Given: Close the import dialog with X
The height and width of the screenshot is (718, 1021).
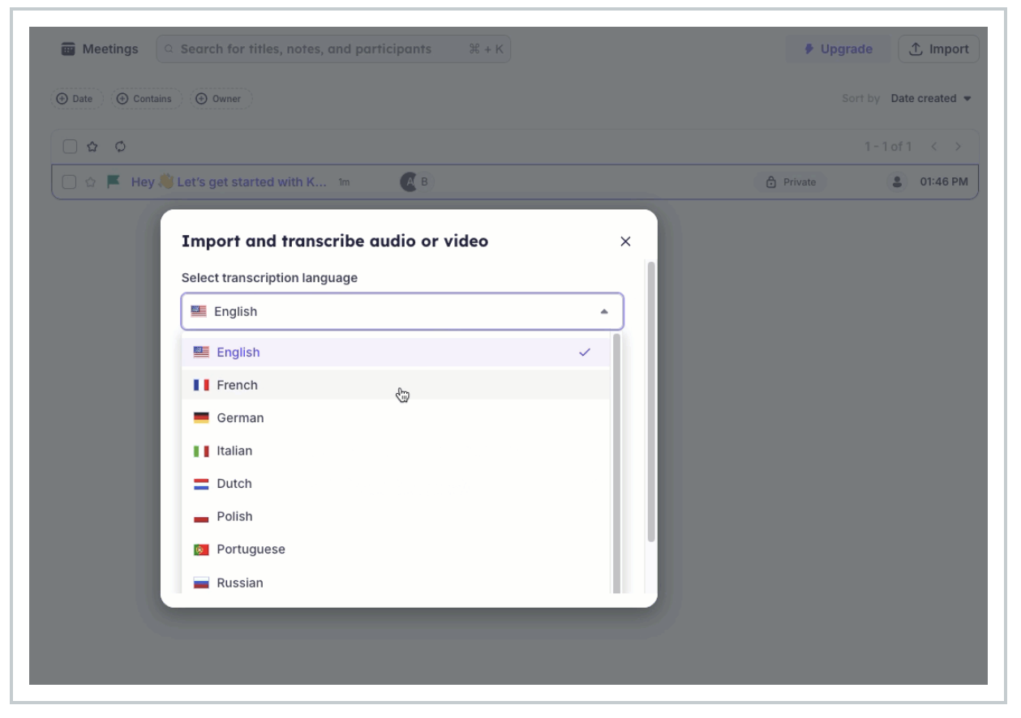Looking at the screenshot, I should coord(625,241).
